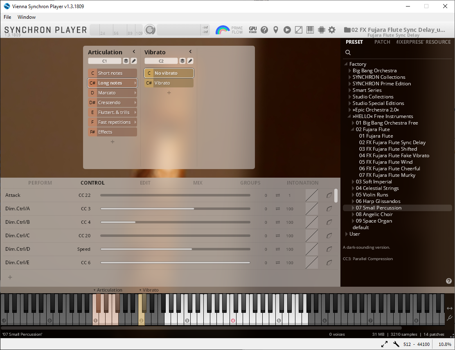
Task: Select the Vibrato C# slot
Action: click(x=169, y=83)
